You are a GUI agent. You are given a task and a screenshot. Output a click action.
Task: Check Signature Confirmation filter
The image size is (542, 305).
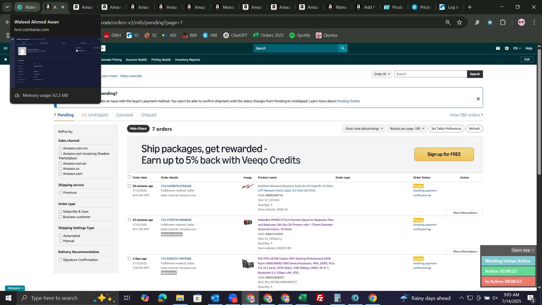click(60, 260)
